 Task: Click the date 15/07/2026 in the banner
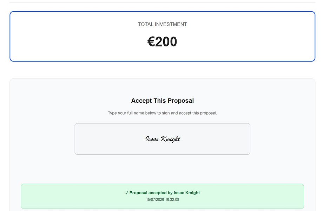[x=155, y=199]
